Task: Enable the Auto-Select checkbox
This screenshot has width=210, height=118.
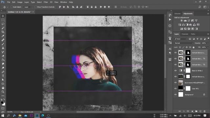Action: [x=11, y=7]
